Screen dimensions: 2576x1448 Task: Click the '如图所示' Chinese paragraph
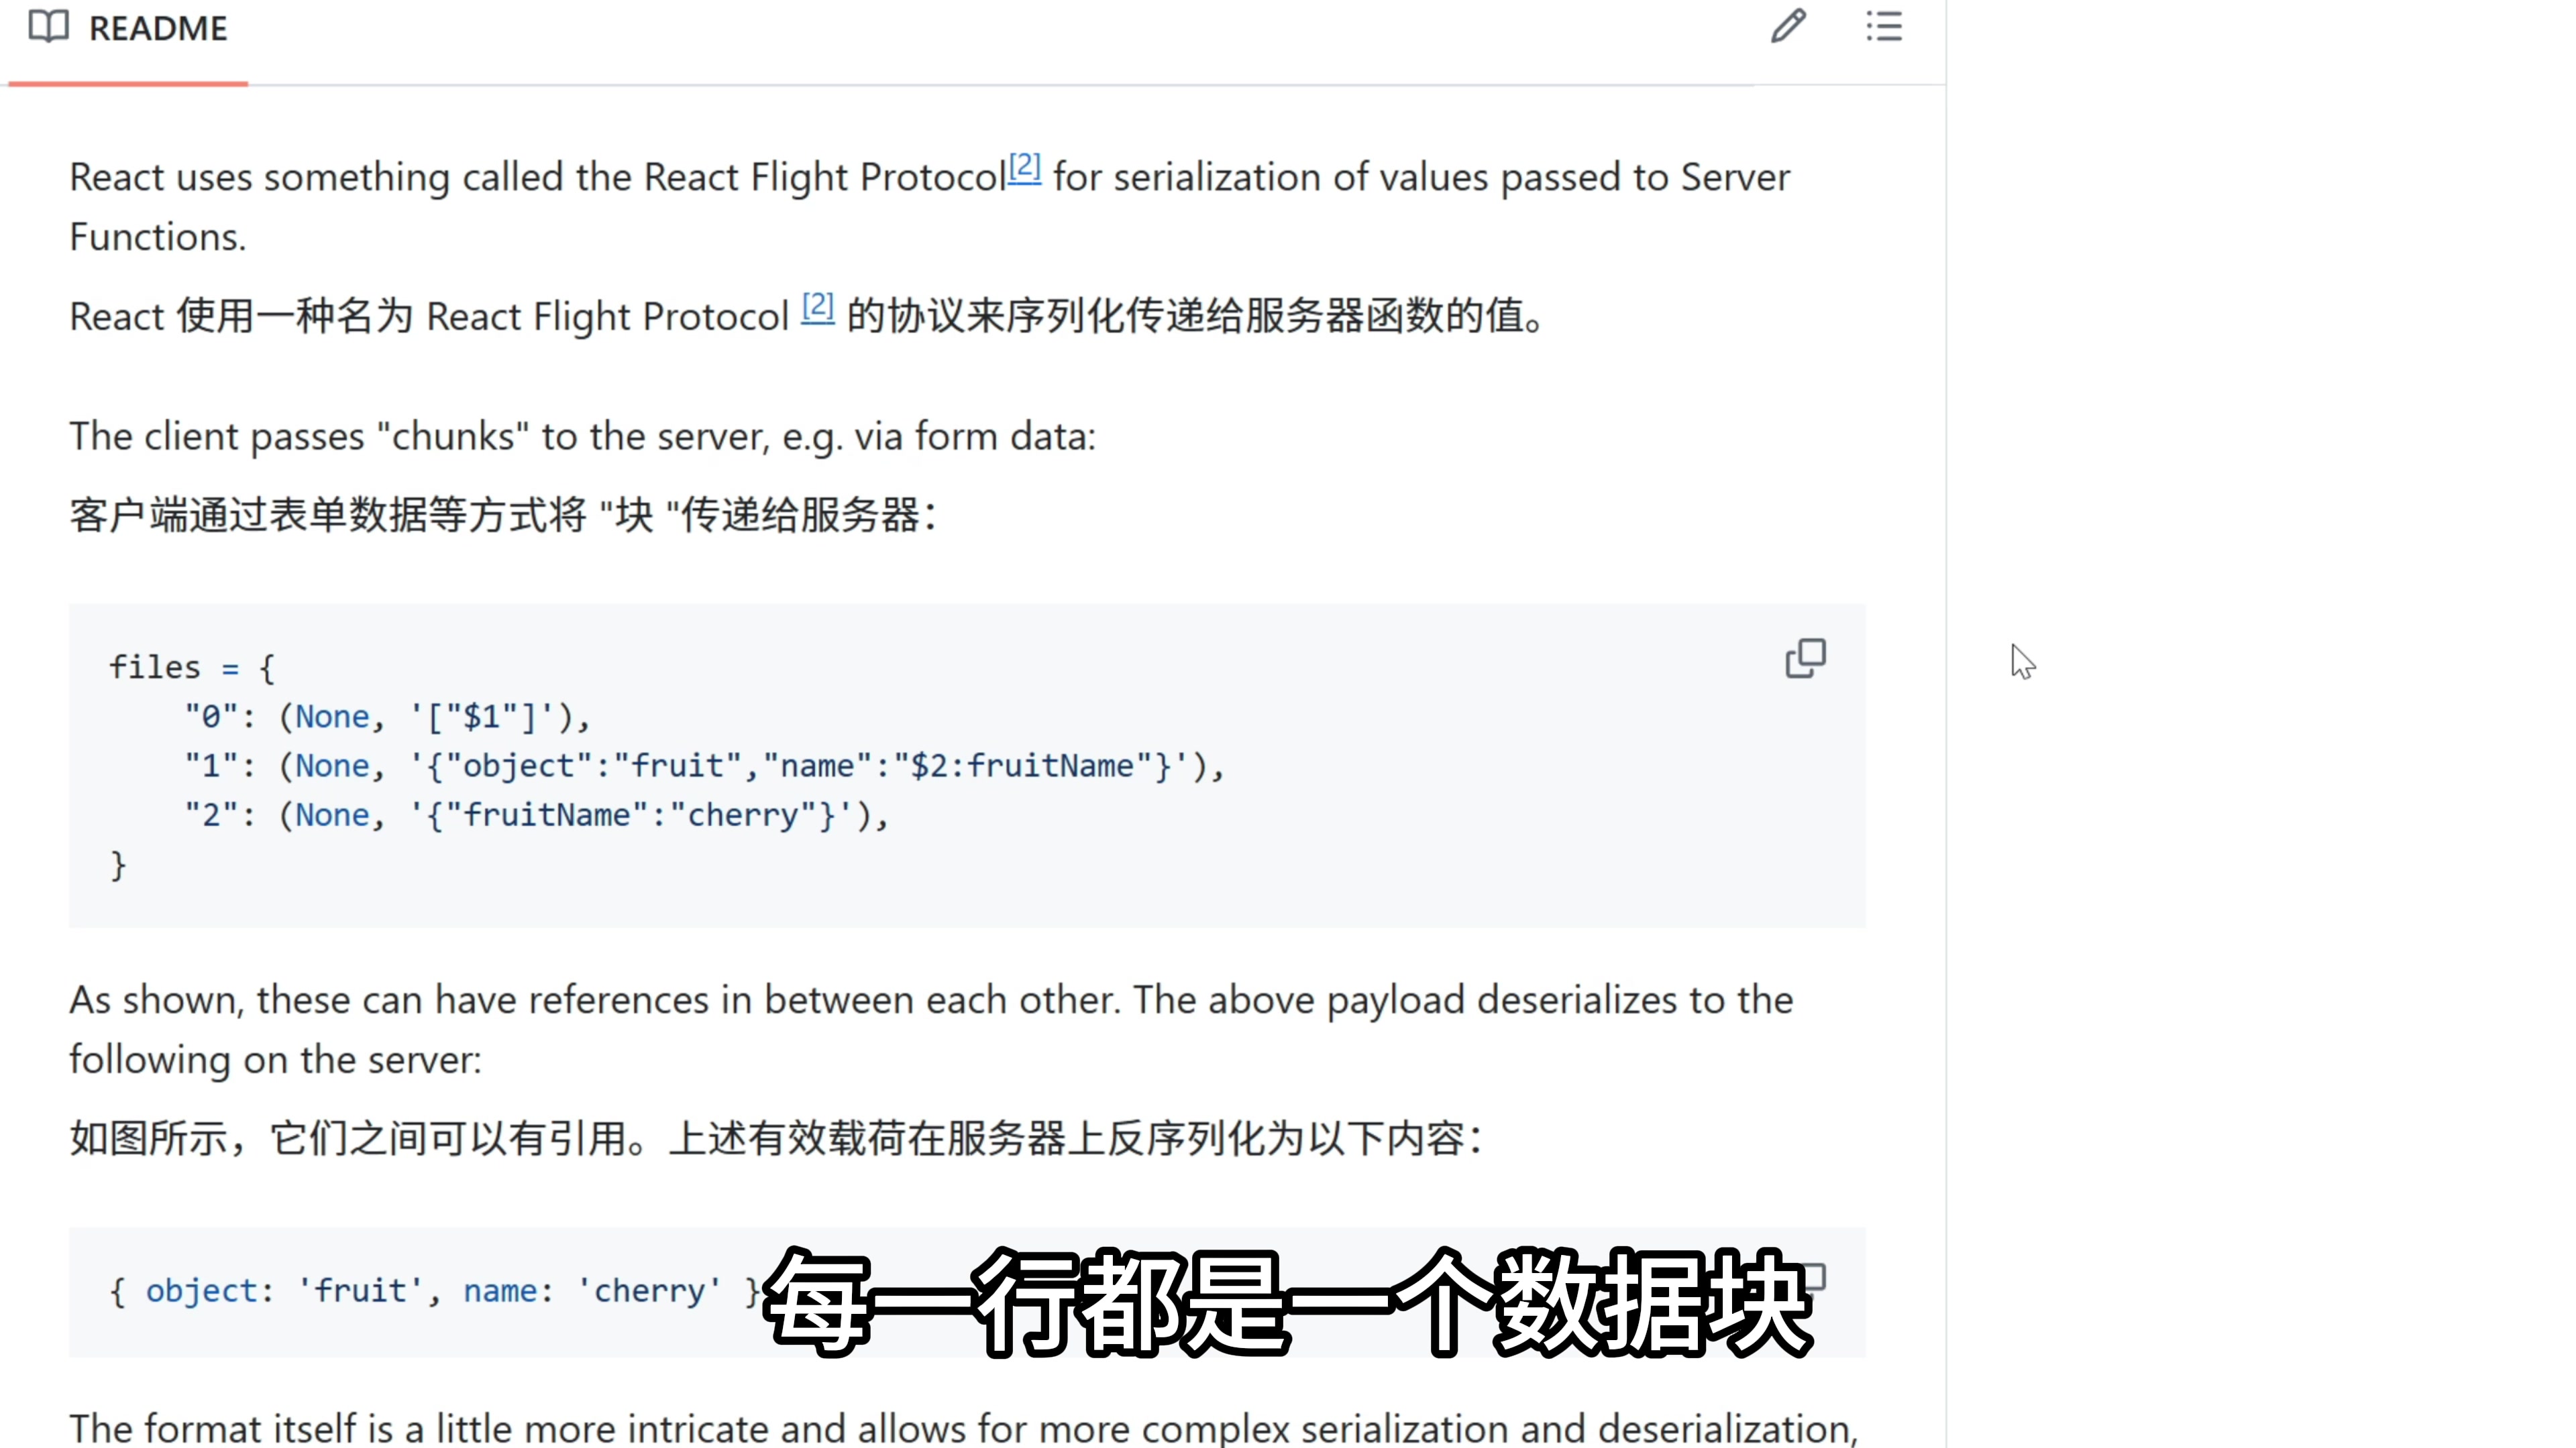[775, 1138]
